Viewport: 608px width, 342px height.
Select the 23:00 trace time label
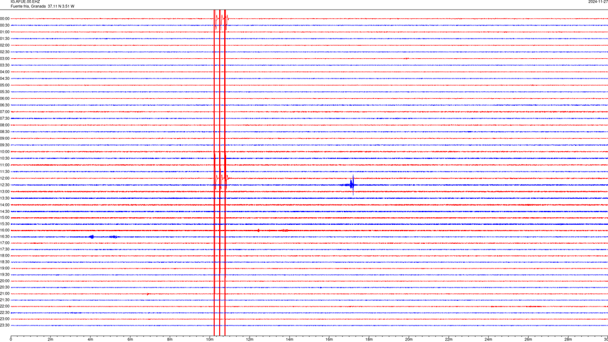[4, 319]
